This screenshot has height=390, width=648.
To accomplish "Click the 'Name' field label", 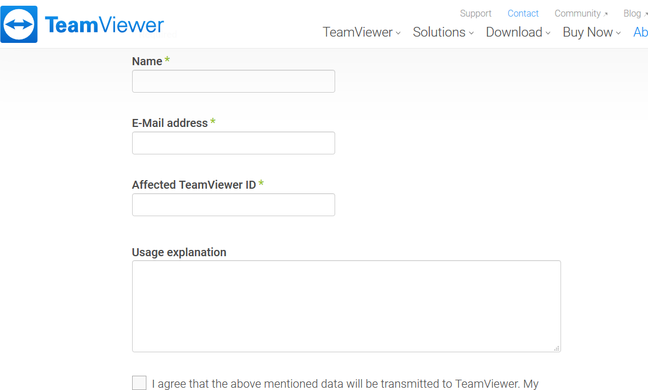I will point(147,62).
